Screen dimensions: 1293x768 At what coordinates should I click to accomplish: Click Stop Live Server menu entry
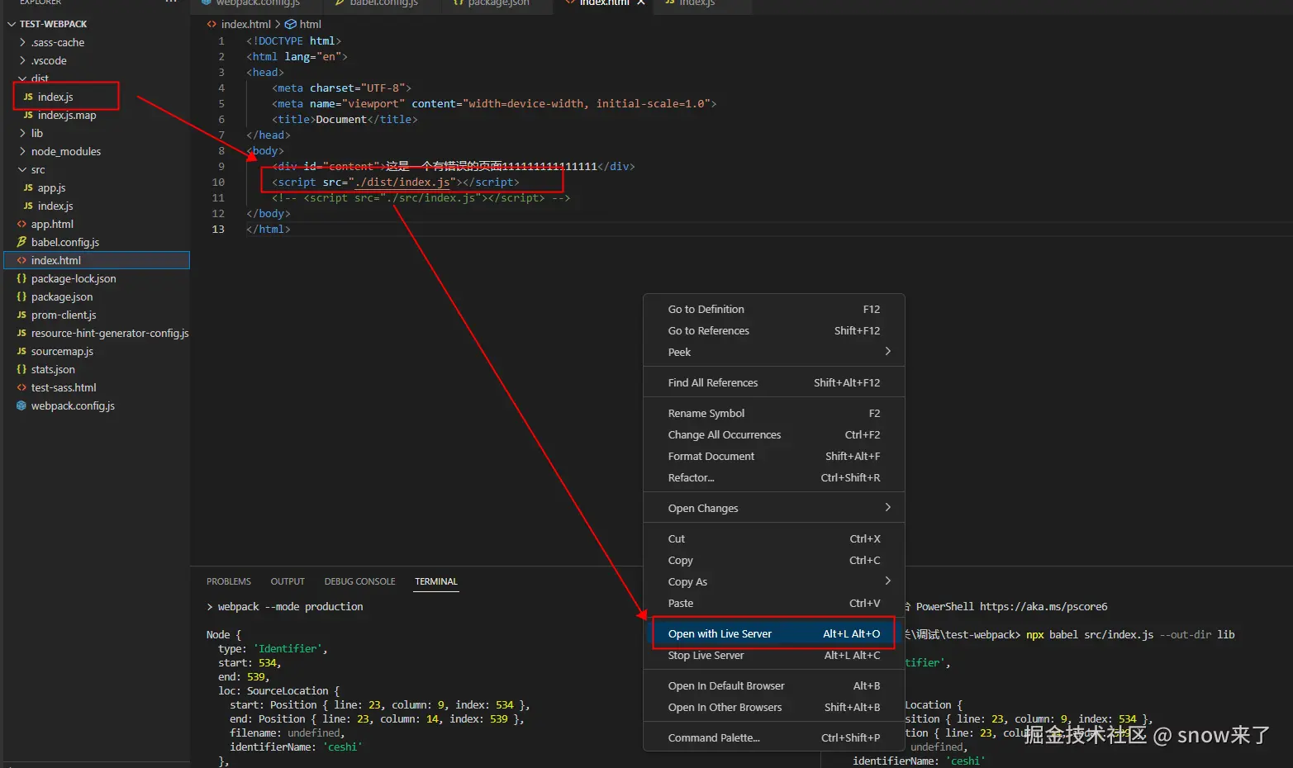click(706, 655)
